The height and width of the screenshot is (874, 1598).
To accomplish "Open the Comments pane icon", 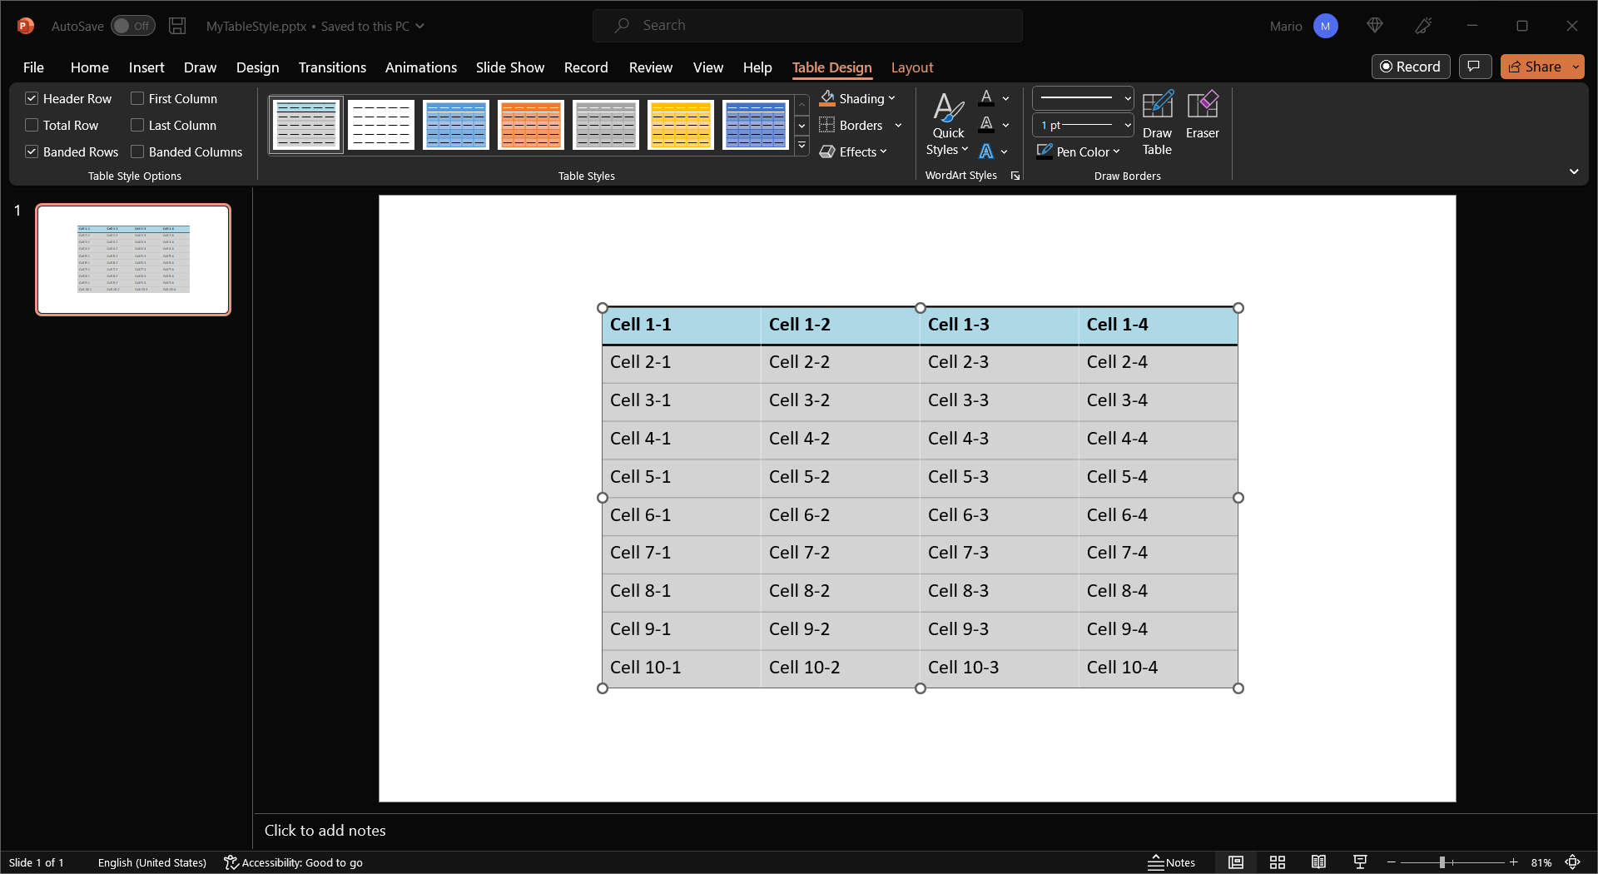I will [1474, 67].
